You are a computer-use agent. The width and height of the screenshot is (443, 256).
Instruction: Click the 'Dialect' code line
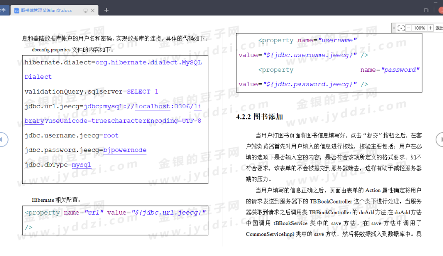[38, 77]
